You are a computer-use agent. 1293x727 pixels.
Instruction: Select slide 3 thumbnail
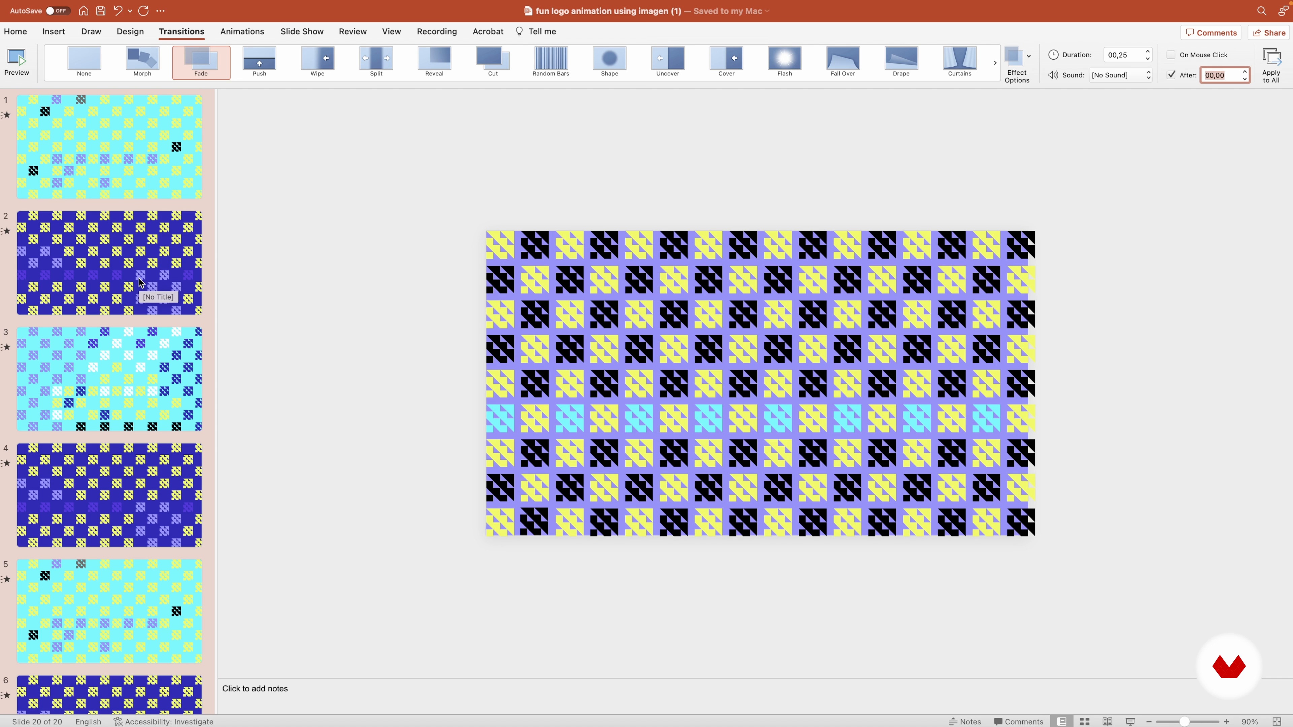(109, 379)
